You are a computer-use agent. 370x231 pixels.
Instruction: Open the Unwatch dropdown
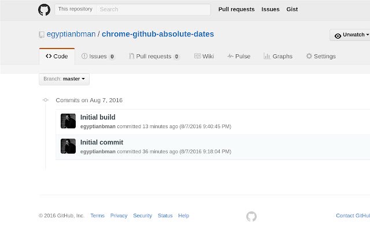[x=350, y=35]
